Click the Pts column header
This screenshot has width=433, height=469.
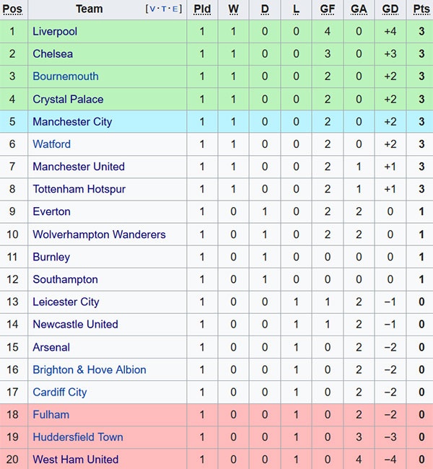click(421, 9)
